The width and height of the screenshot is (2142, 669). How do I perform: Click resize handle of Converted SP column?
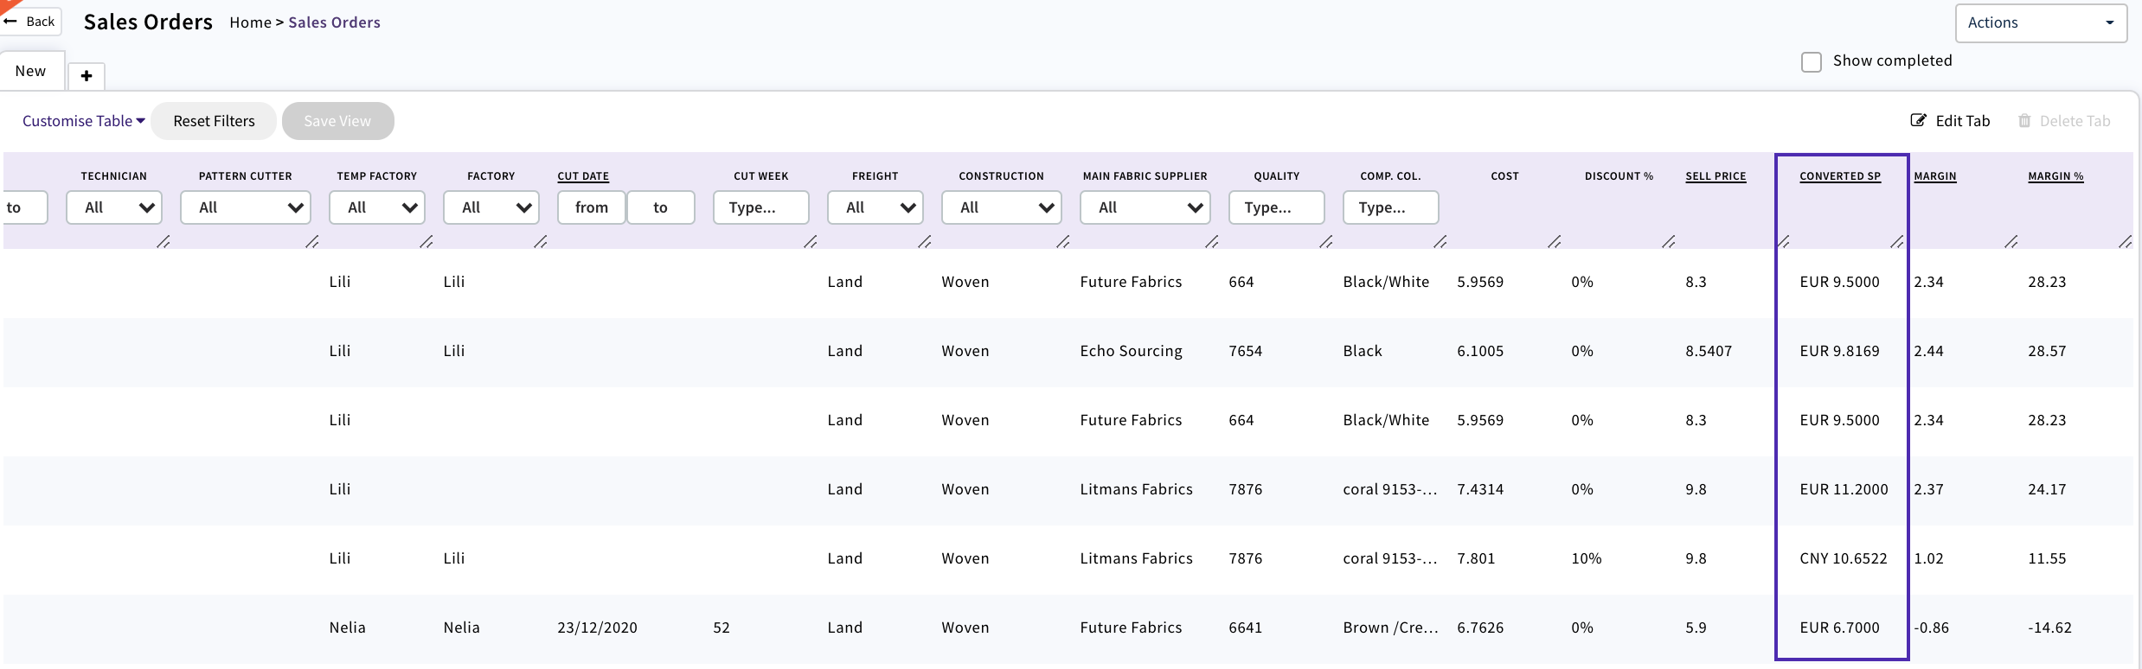click(x=1896, y=242)
